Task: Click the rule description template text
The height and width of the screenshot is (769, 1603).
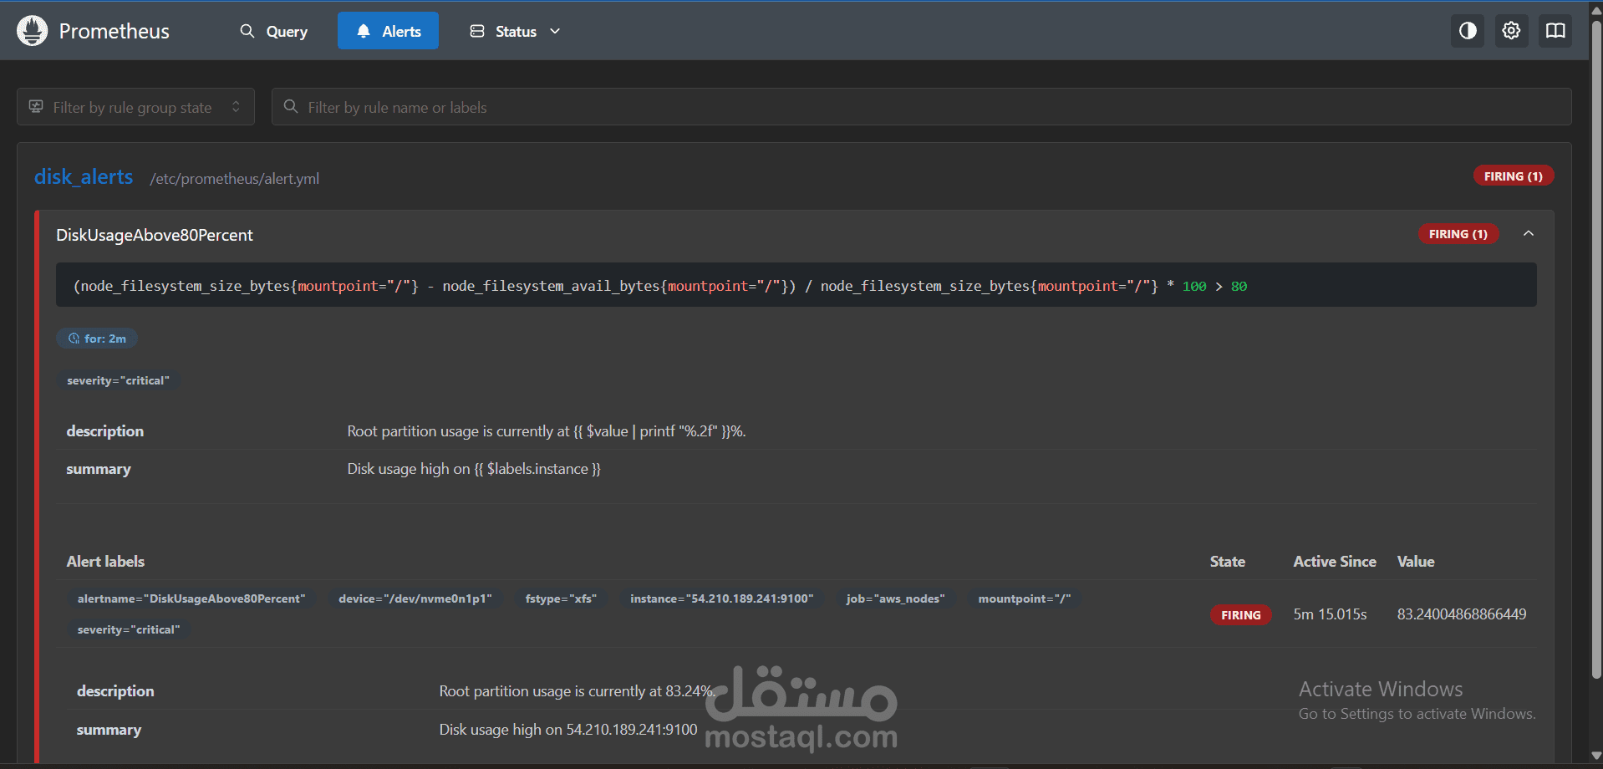Action: tap(547, 431)
